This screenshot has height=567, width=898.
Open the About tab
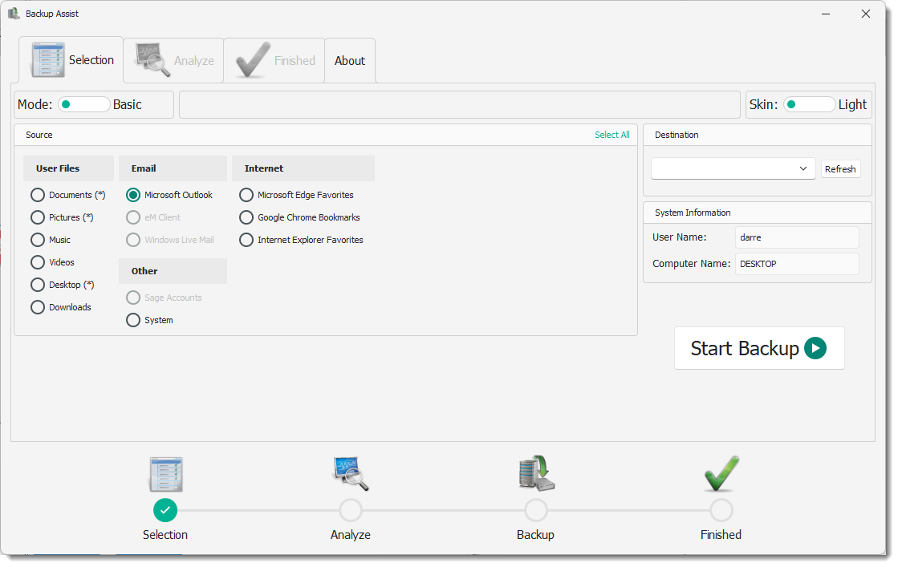(x=350, y=61)
